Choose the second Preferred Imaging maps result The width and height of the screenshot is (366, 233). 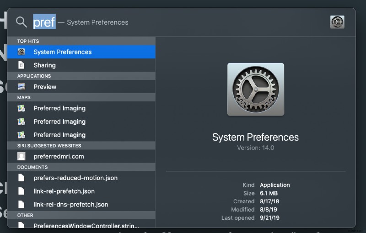59,122
